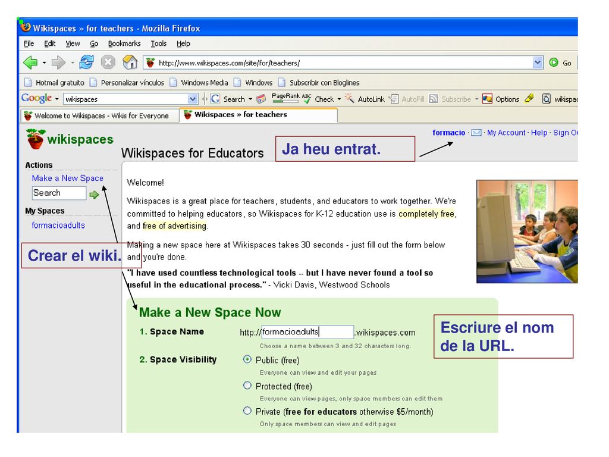Viewport: 609px width, 457px height.
Task: Click the wikispaces plant logo
Action: (35, 139)
